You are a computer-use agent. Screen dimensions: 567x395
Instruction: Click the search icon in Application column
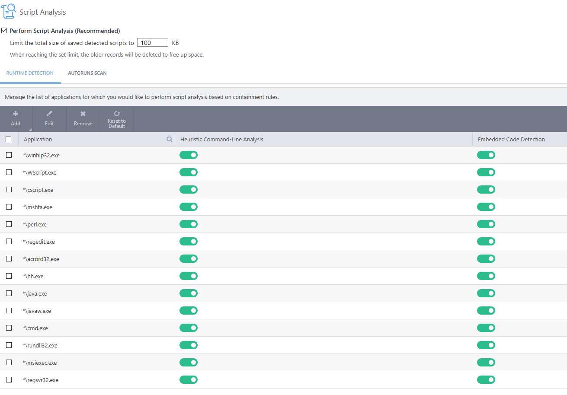point(170,140)
